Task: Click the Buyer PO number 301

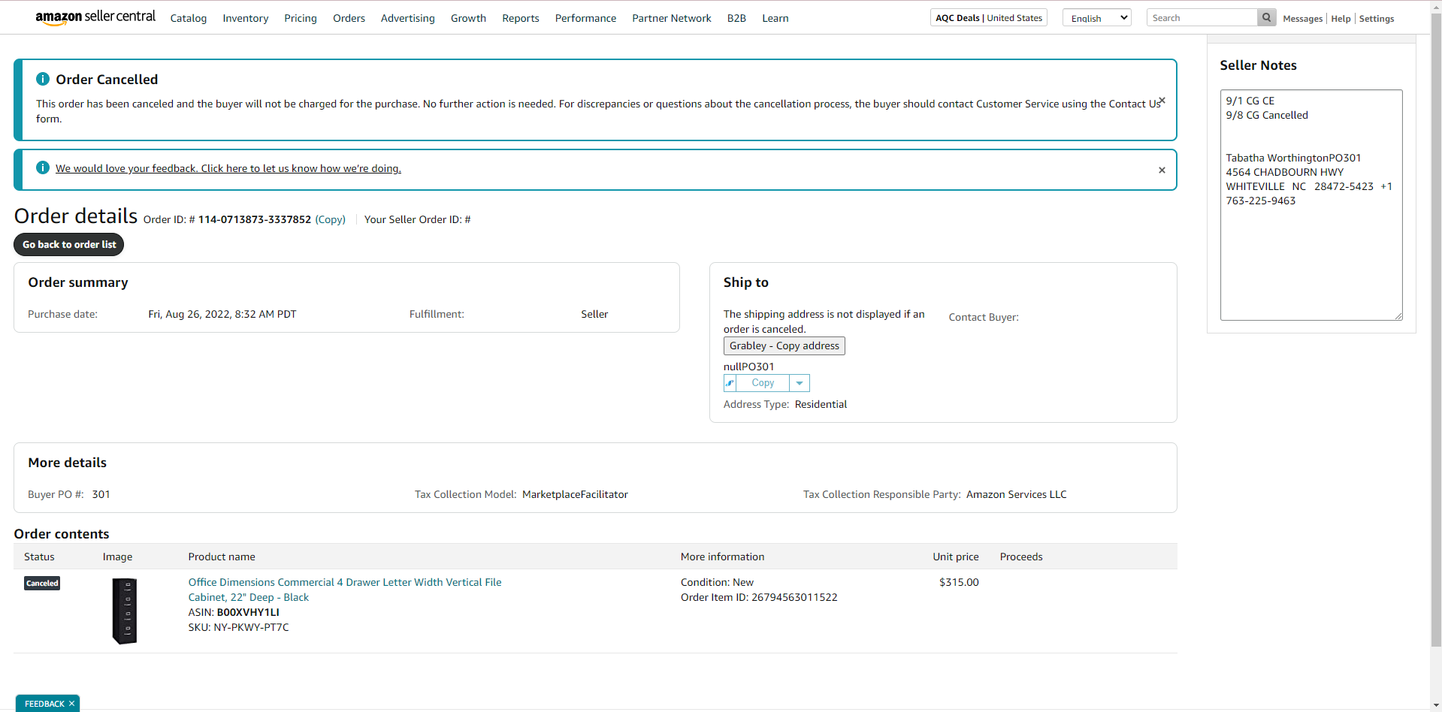Action: point(101,494)
